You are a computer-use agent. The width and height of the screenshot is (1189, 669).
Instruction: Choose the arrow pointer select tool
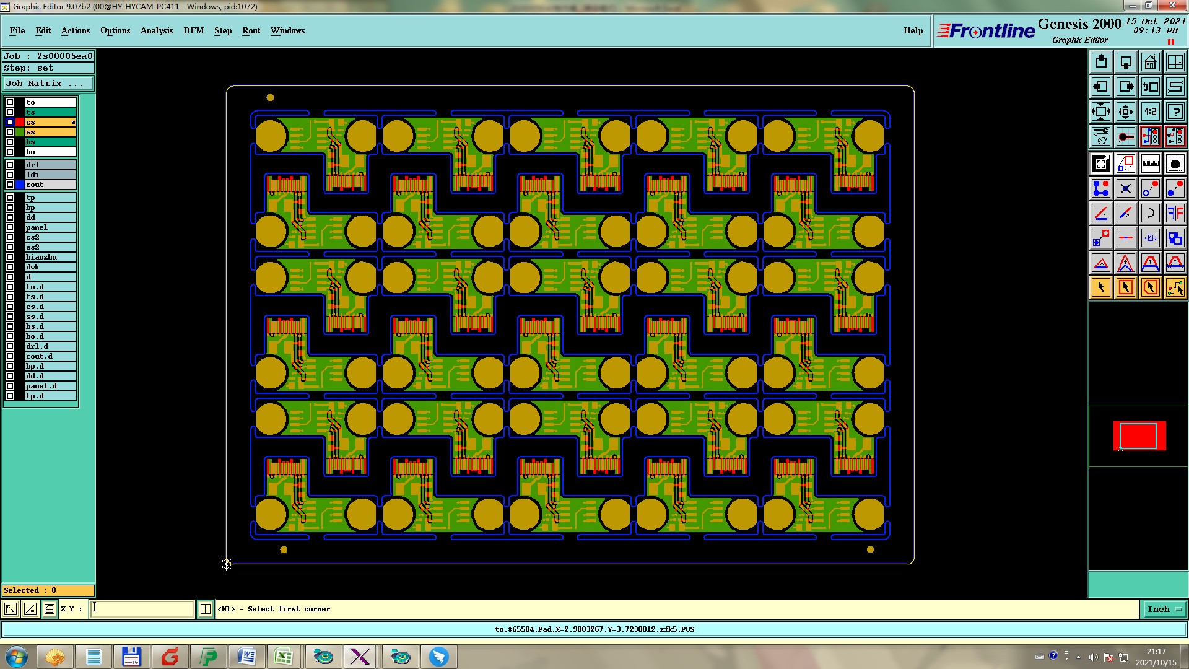tap(1101, 287)
